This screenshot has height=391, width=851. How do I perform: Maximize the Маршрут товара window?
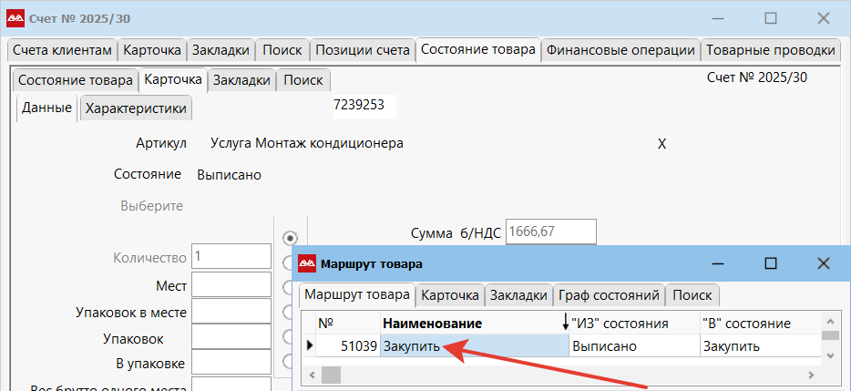pos(770,263)
